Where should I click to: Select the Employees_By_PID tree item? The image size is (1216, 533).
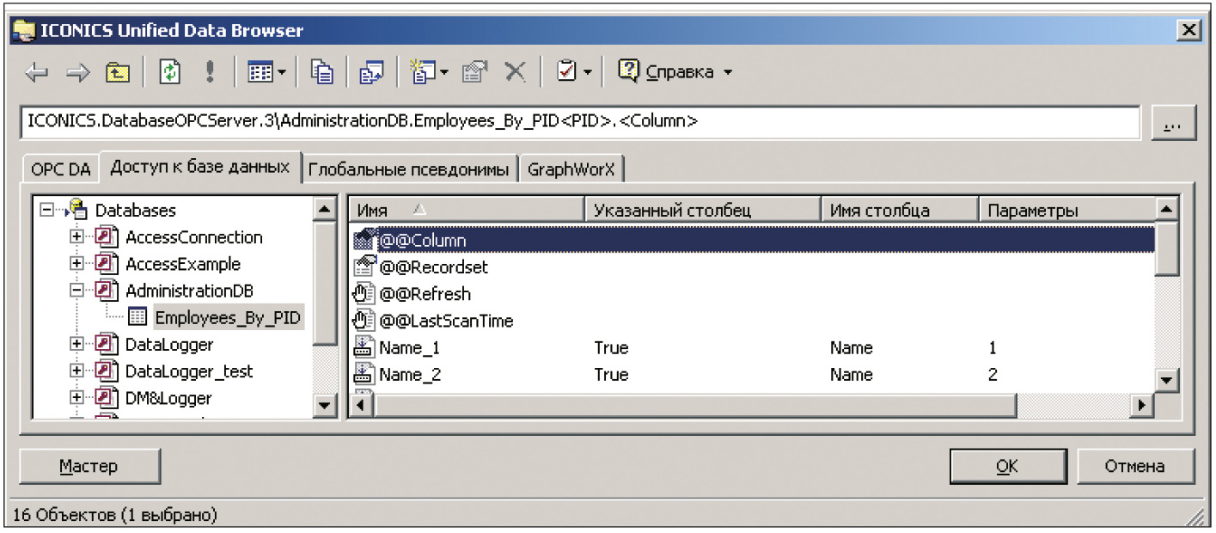coord(228,318)
